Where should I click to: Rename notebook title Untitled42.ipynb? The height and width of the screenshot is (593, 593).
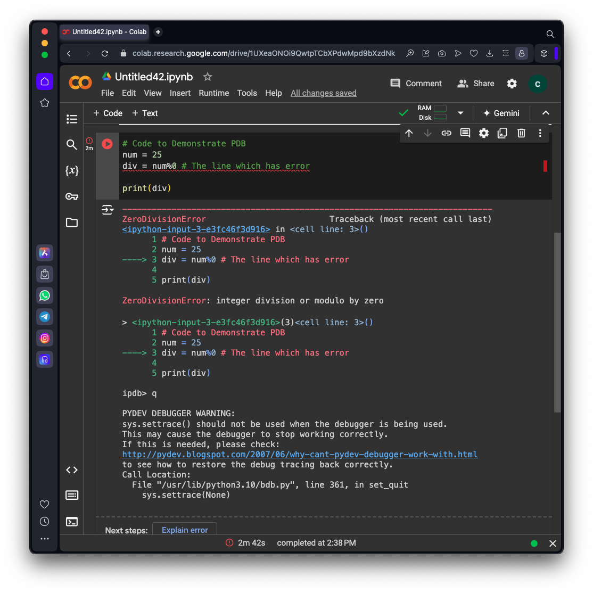pos(153,77)
